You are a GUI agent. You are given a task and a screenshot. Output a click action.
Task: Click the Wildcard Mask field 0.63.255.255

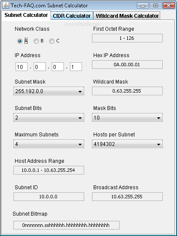coord(127,91)
